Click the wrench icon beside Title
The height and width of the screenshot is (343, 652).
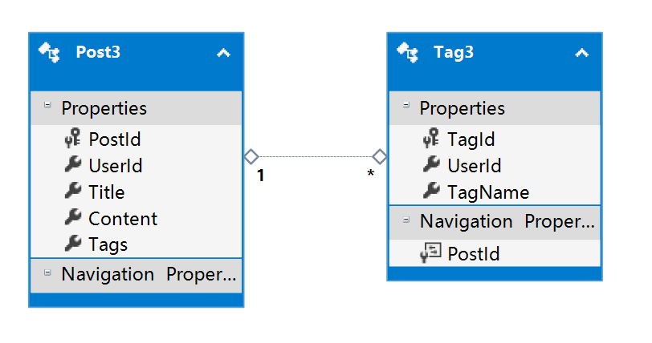[72, 192]
